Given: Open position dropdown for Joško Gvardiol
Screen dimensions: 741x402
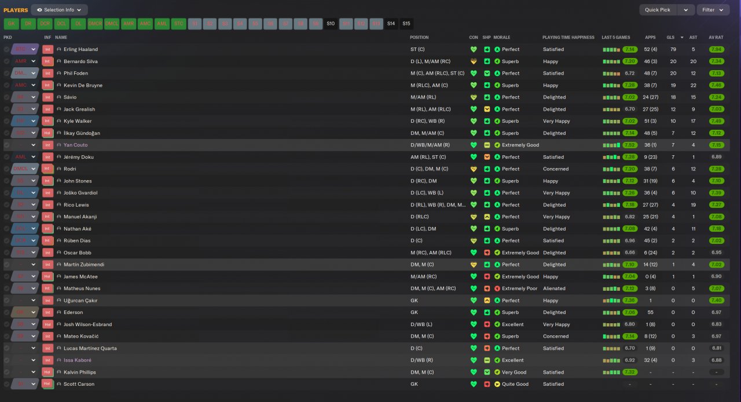Looking at the screenshot, I should [34, 193].
